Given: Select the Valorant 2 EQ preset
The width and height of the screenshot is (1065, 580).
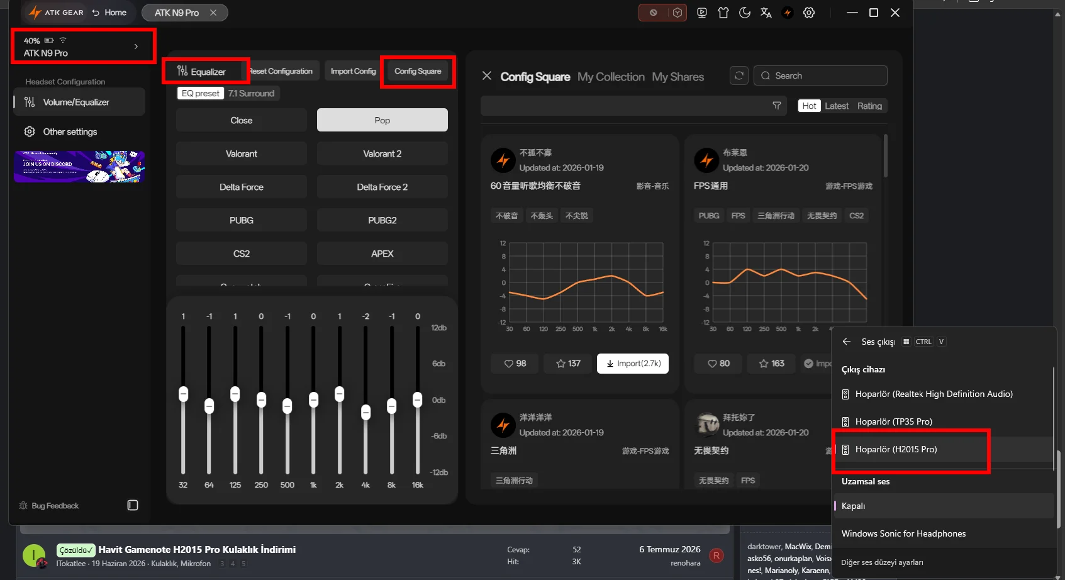Looking at the screenshot, I should pyautogui.click(x=382, y=153).
